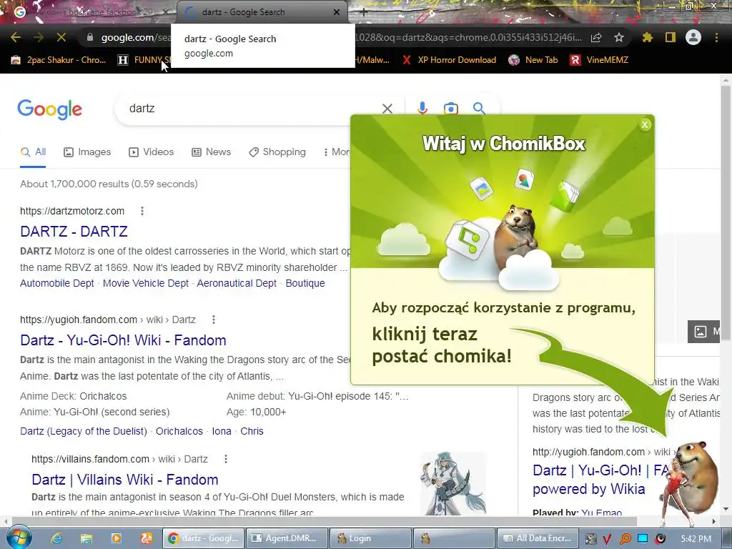Go back with the browser back arrow

[x=16, y=37]
